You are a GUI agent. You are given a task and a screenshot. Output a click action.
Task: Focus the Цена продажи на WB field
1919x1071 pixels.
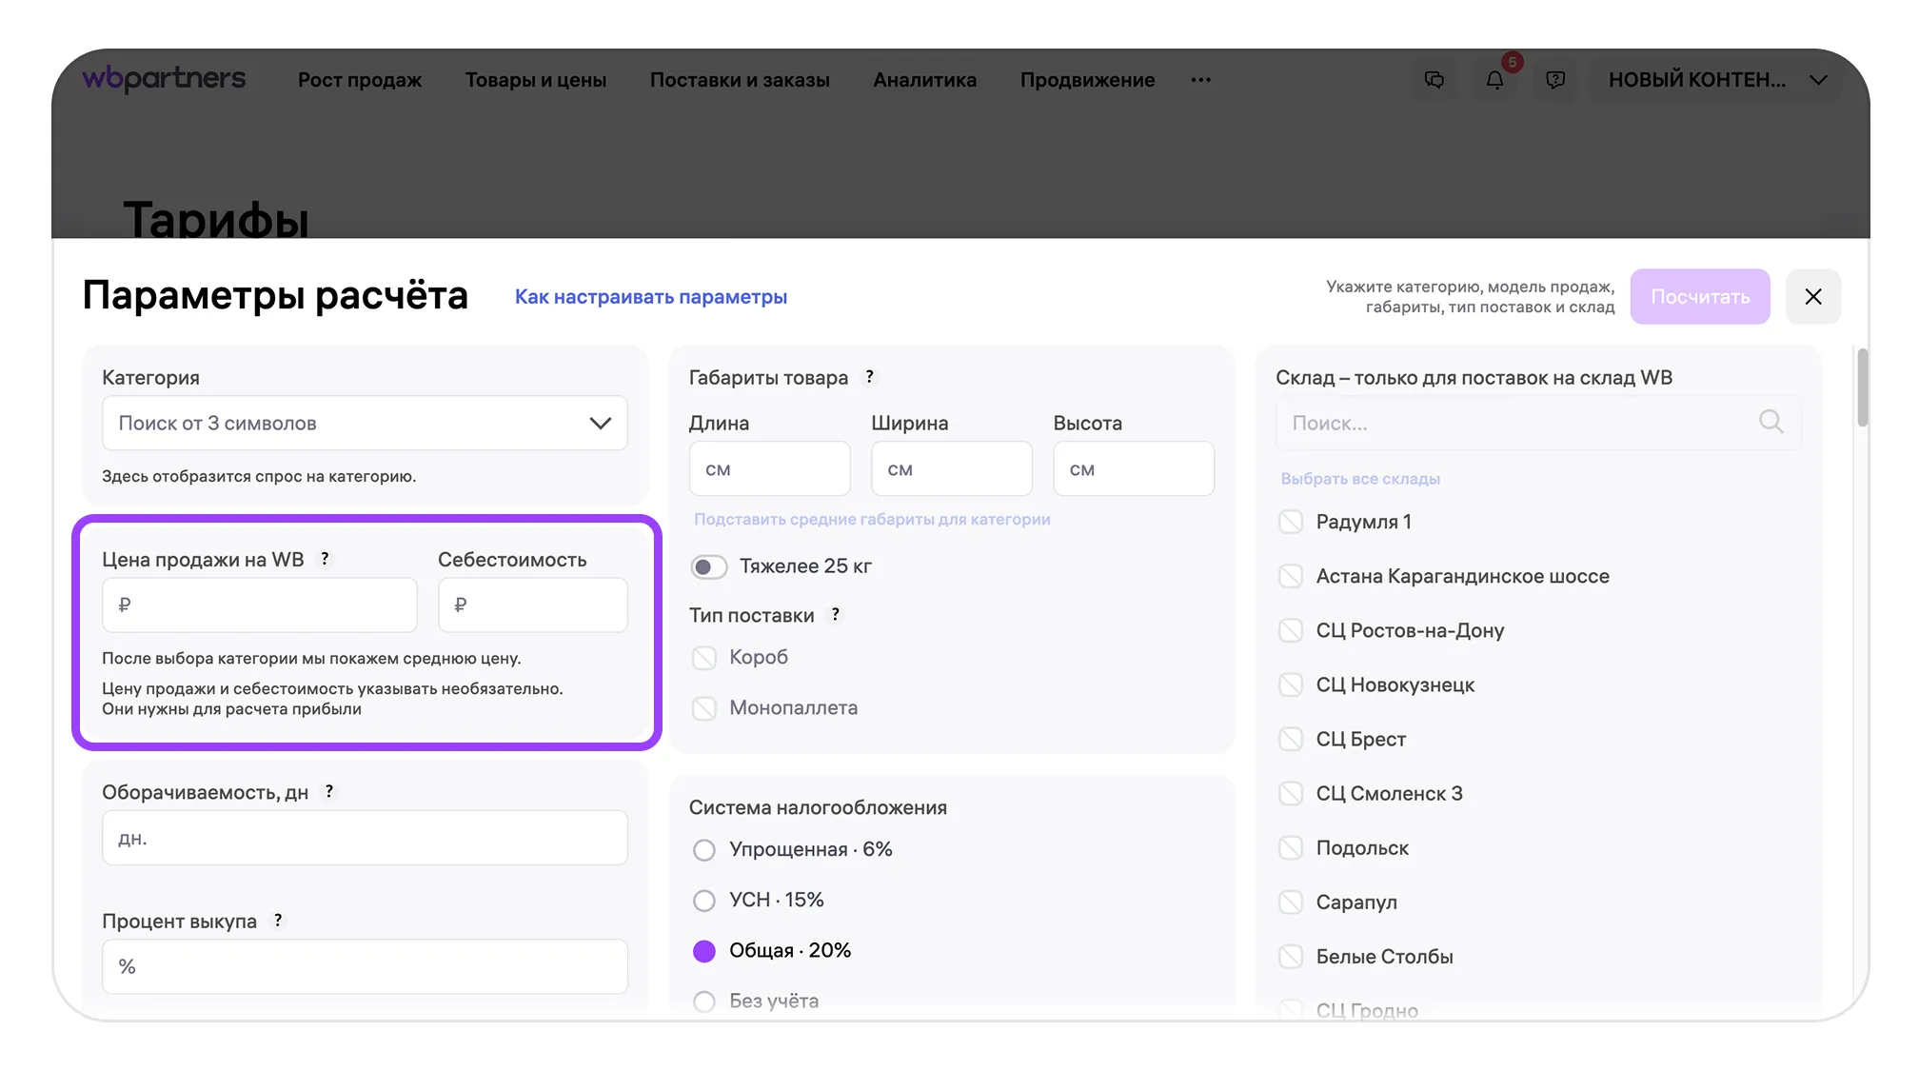pyautogui.click(x=260, y=605)
